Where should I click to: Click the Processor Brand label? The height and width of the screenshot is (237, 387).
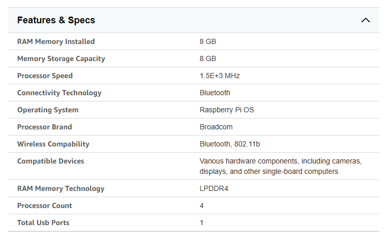point(45,127)
